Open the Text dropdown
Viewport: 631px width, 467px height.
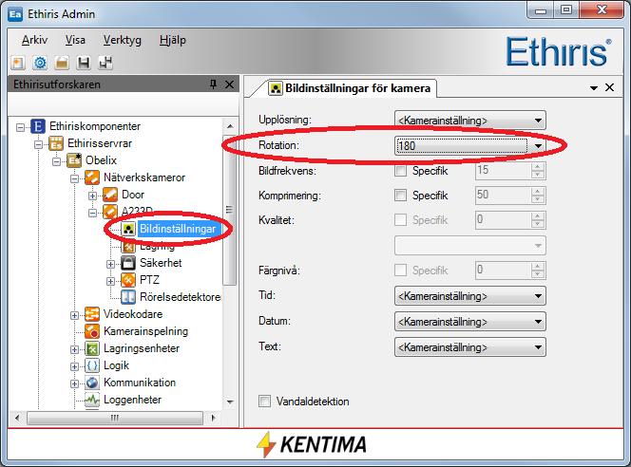click(x=470, y=346)
